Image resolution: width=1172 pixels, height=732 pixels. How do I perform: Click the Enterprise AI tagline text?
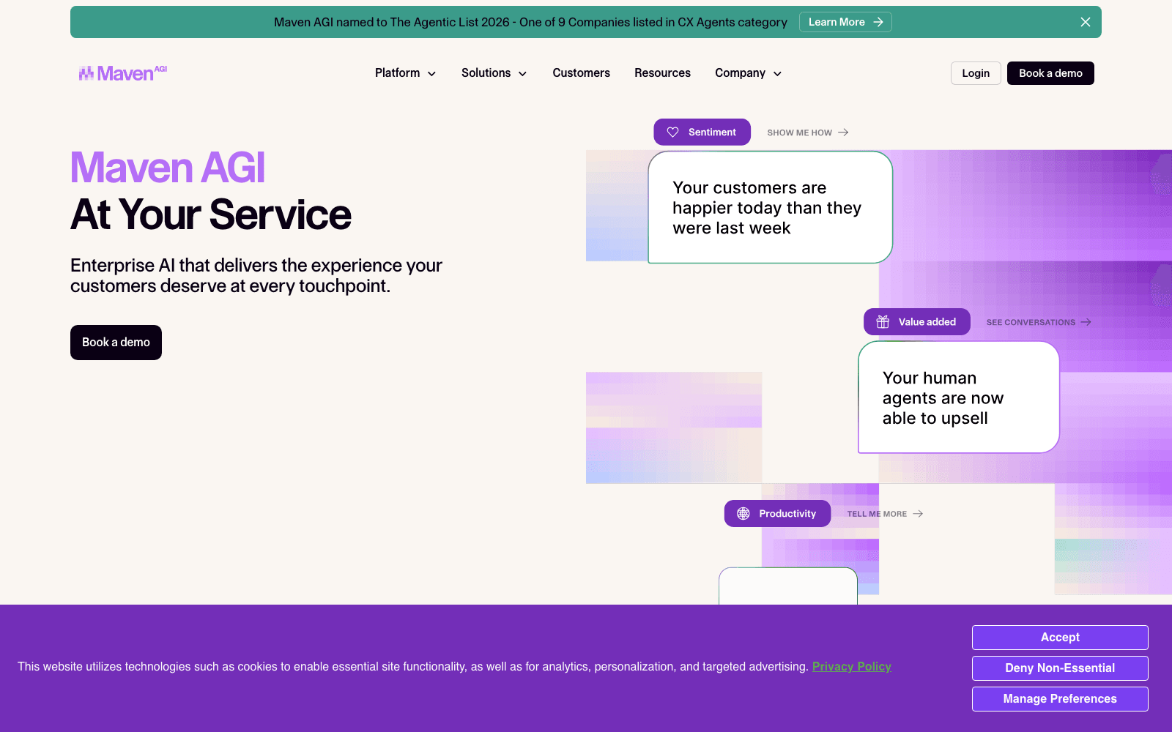[x=256, y=275]
